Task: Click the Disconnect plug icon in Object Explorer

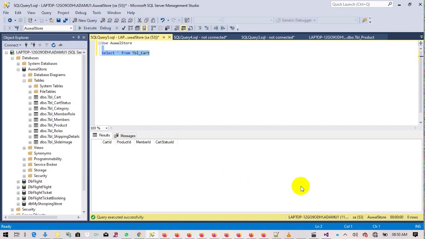Action: tap(33, 45)
